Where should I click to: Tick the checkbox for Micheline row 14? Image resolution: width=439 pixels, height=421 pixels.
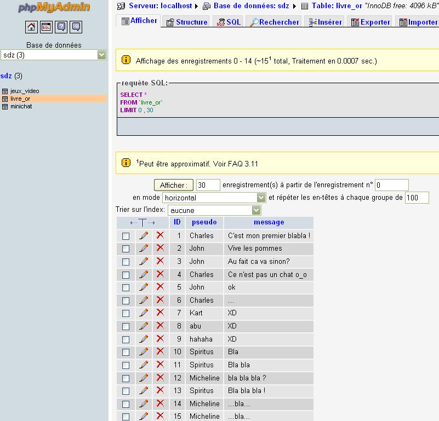point(127,404)
